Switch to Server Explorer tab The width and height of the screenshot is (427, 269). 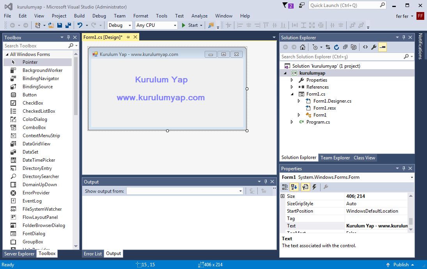[x=19, y=253]
